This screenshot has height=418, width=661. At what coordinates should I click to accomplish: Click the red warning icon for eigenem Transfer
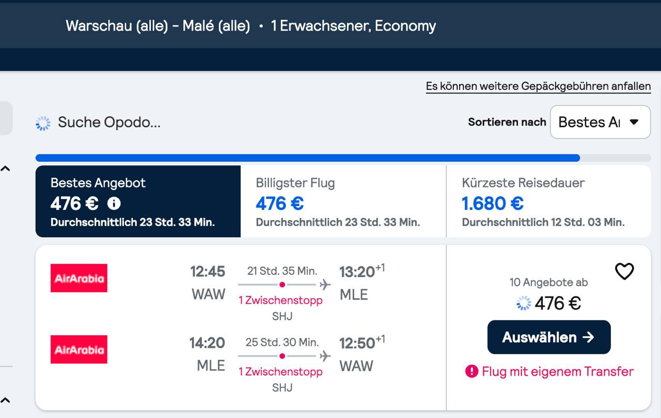471,371
